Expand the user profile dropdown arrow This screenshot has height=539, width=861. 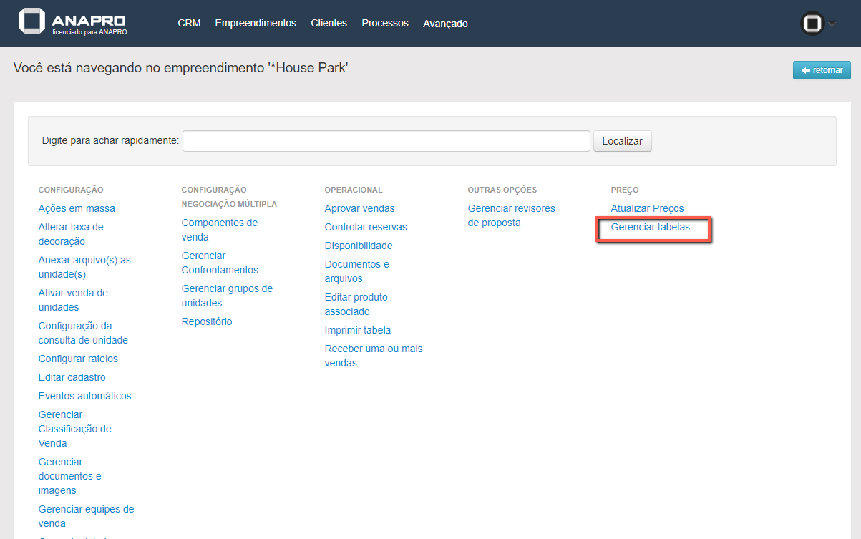[832, 23]
